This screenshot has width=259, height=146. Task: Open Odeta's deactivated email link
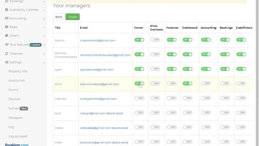click(104, 128)
